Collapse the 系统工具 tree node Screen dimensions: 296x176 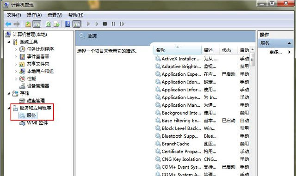(x=9, y=42)
